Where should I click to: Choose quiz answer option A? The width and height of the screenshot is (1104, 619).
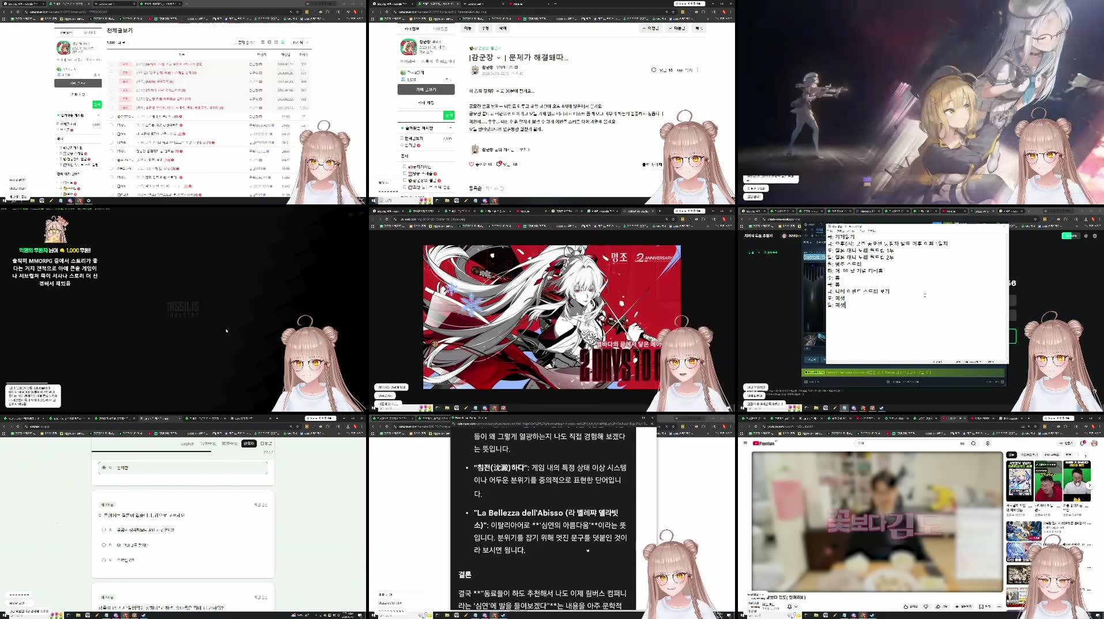point(104,530)
